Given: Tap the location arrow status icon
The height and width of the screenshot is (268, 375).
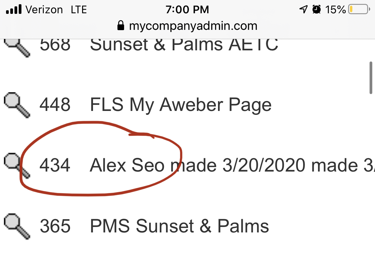Looking at the screenshot, I should [303, 10].
